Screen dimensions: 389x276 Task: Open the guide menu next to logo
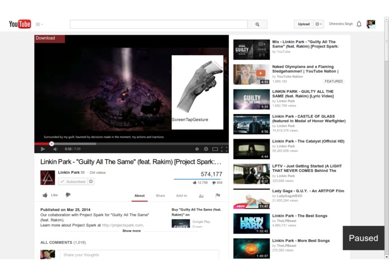click(39, 24)
